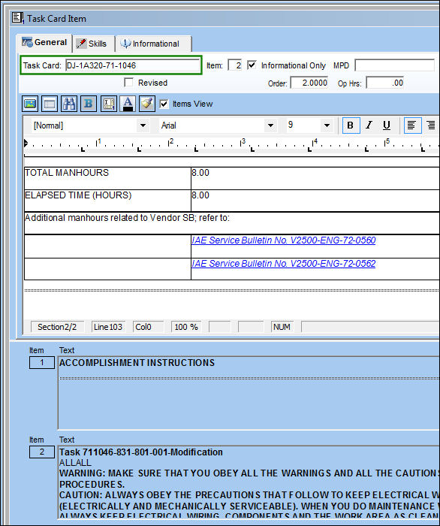The height and width of the screenshot is (526, 440).
Task: Click the Line103 status bar entry
Action: coord(108,327)
